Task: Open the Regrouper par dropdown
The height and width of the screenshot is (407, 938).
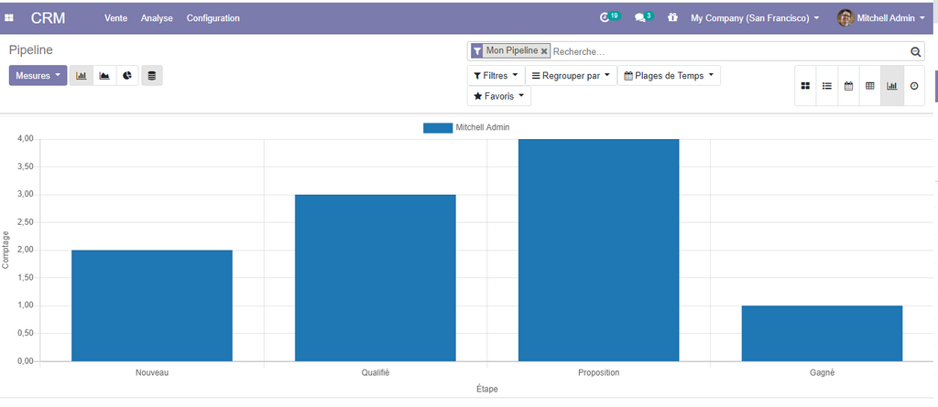Action: pos(571,76)
